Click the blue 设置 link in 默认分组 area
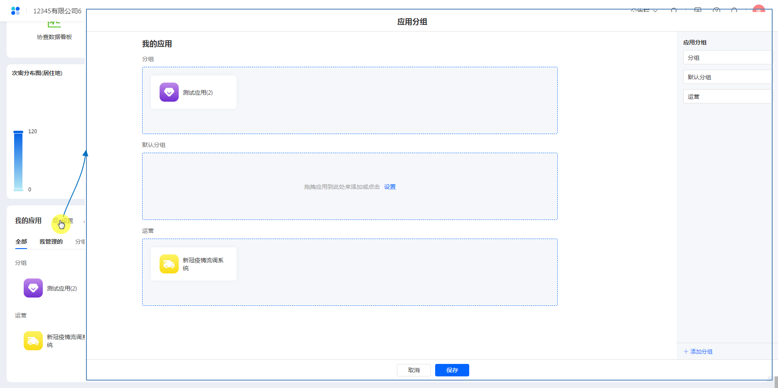Image resolution: width=778 pixels, height=388 pixels. coord(390,187)
